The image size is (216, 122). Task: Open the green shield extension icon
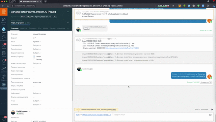pyautogui.click(x=198, y=6)
